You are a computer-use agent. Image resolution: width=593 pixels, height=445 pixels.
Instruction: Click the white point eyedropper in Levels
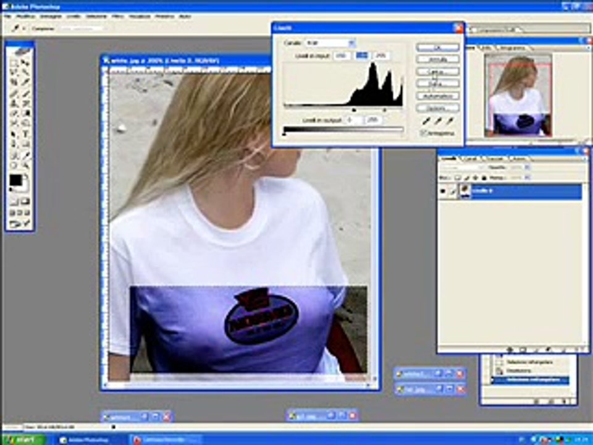451,121
